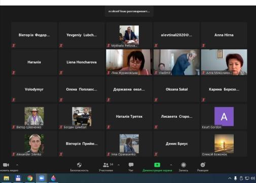Show hidden system tray icons chevron

click(x=230, y=178)
